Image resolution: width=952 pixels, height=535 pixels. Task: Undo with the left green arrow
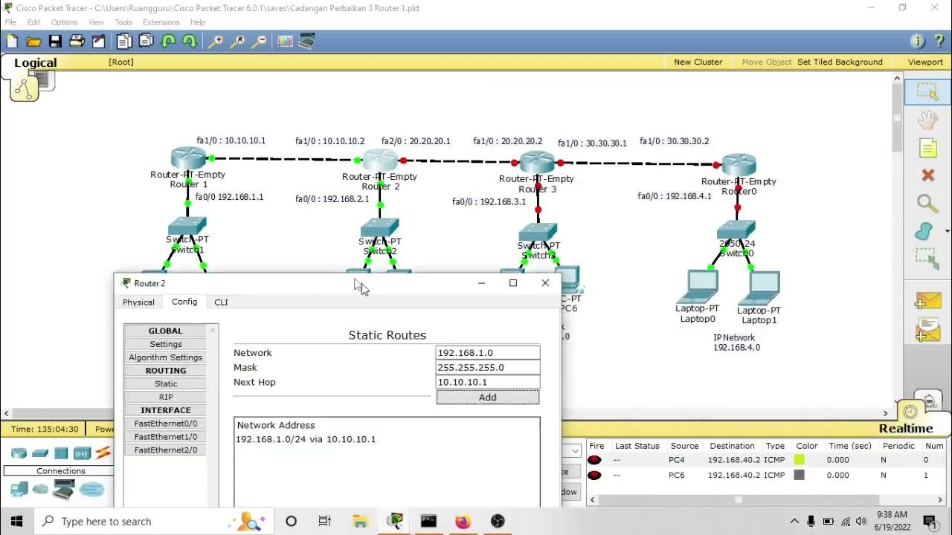point(168,42)
